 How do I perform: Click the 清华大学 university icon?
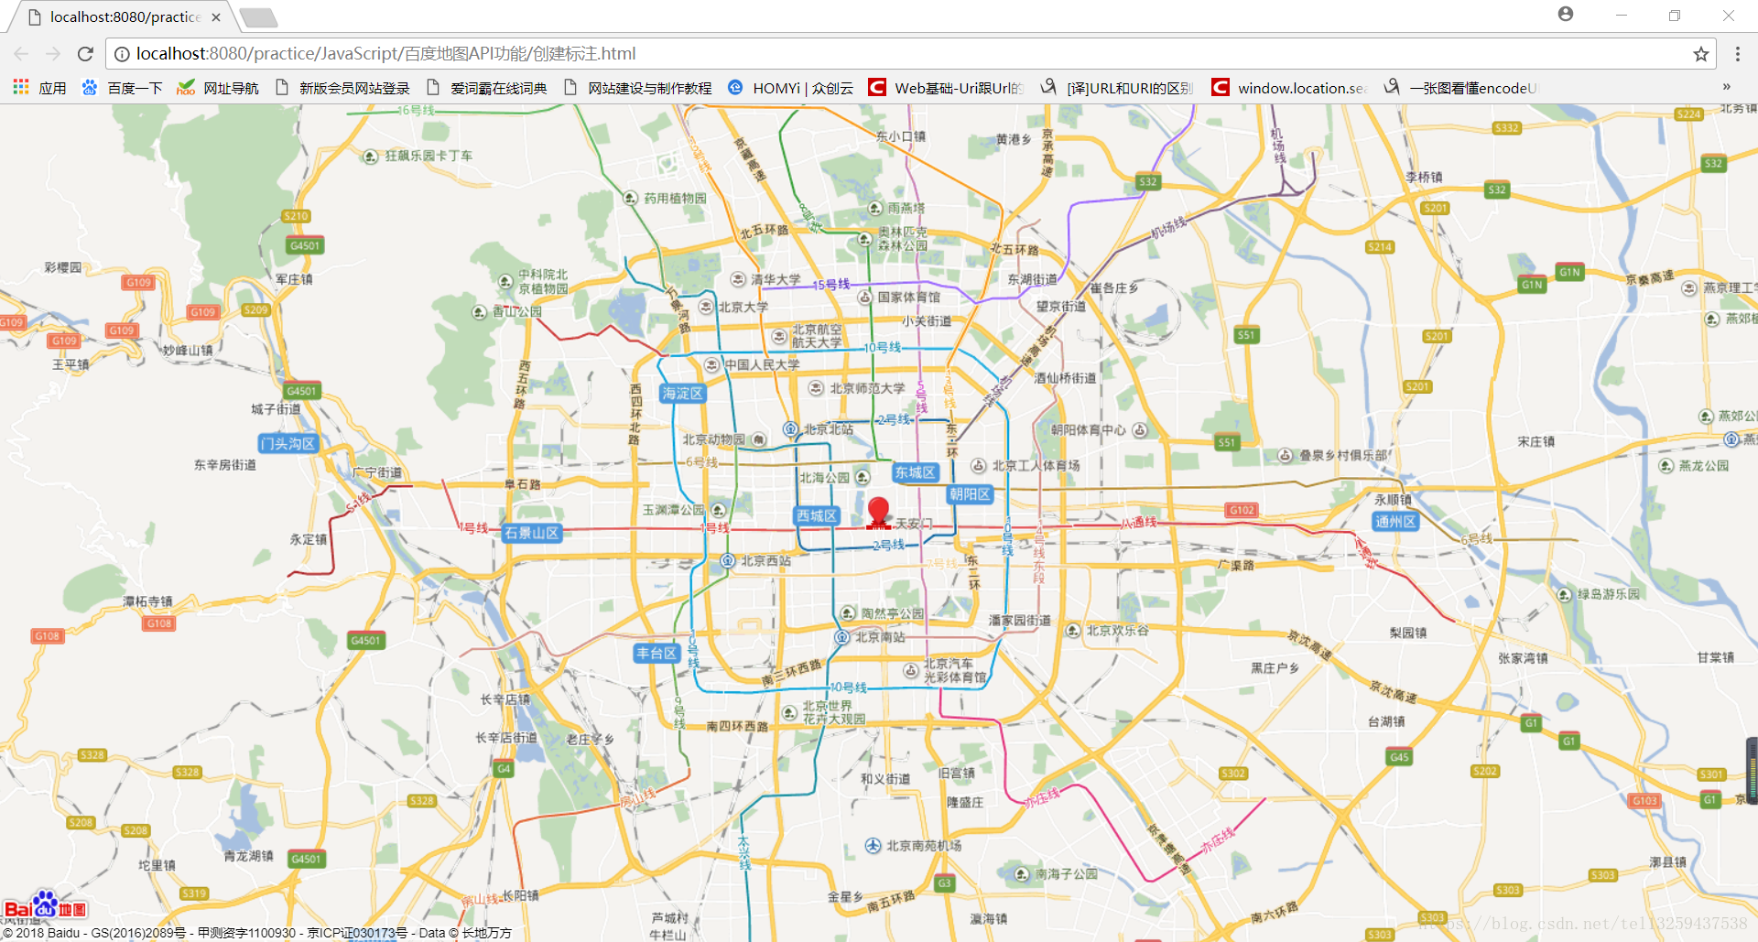pyautogui.click(x=738, y=279)
